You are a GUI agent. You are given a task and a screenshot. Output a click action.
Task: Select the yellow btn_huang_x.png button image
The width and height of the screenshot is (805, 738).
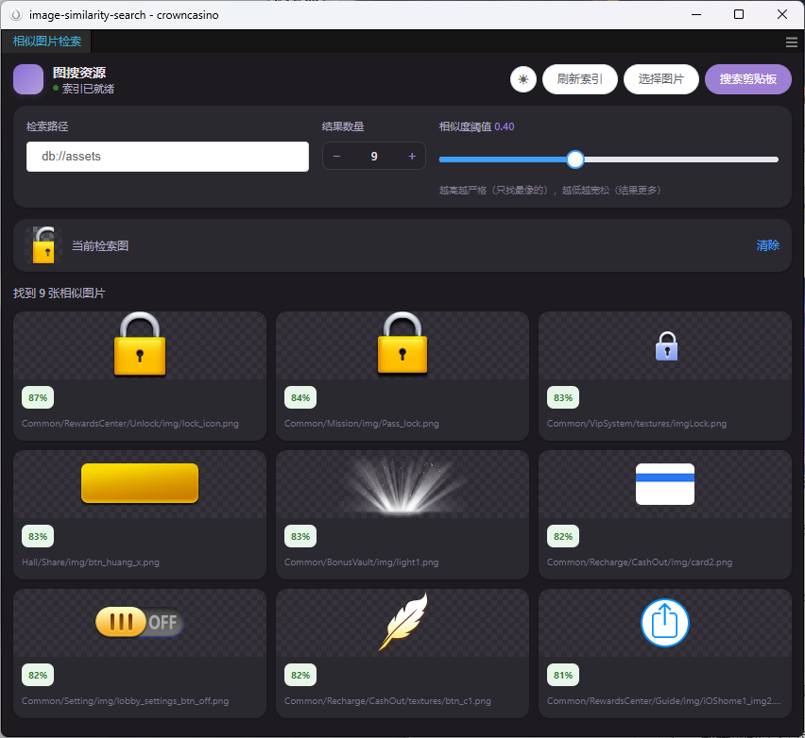pos(140,483)
